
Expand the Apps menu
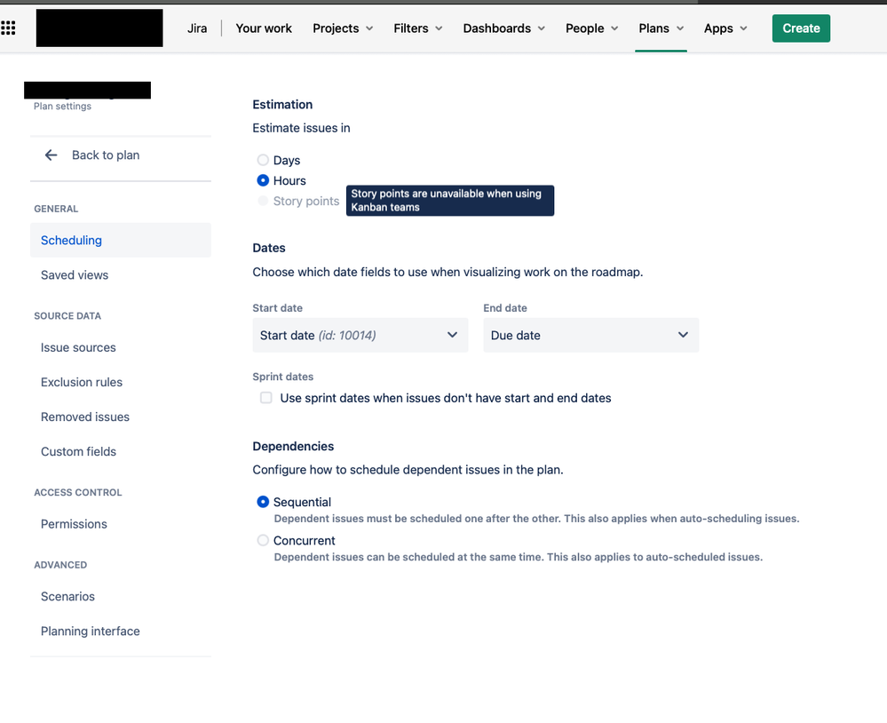pyautogui.click(x=725, y=28)
